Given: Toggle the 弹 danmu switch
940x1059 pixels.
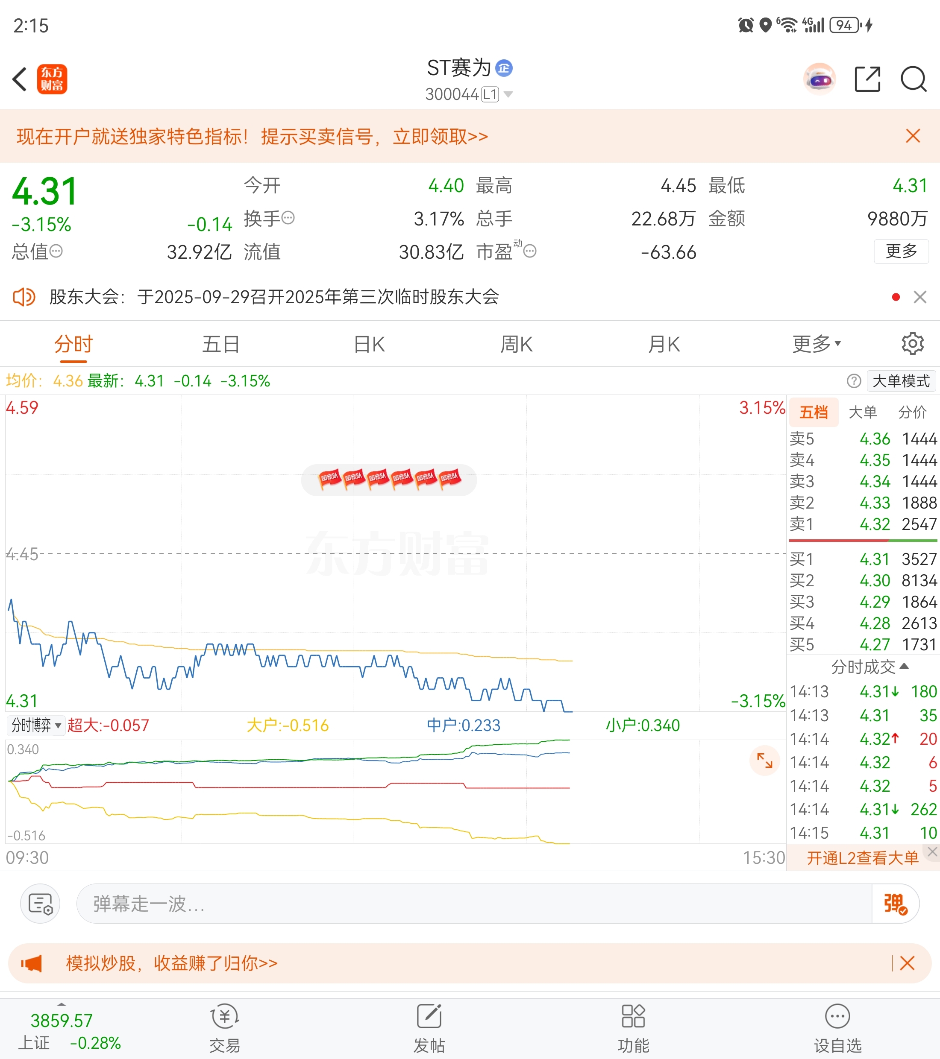Looking at the screenshot, I should [x=896, y=904].
